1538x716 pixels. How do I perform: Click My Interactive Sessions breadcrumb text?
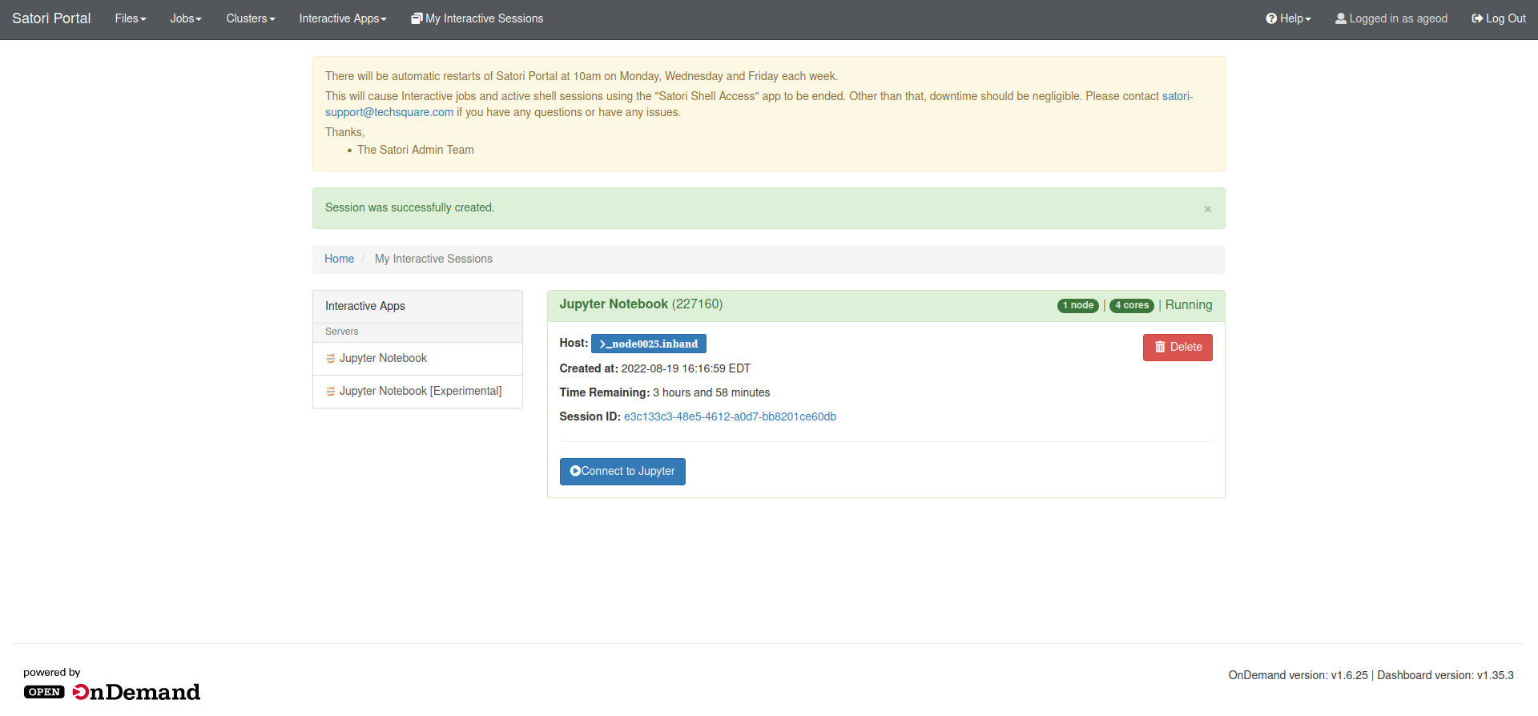pos(433,259)
